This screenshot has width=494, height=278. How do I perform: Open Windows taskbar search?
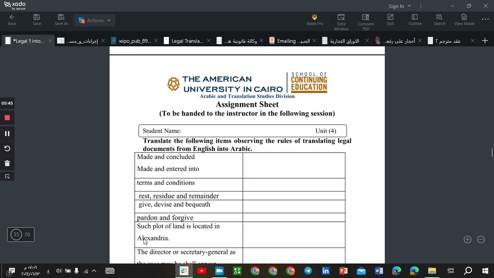[x=468, y=271]
